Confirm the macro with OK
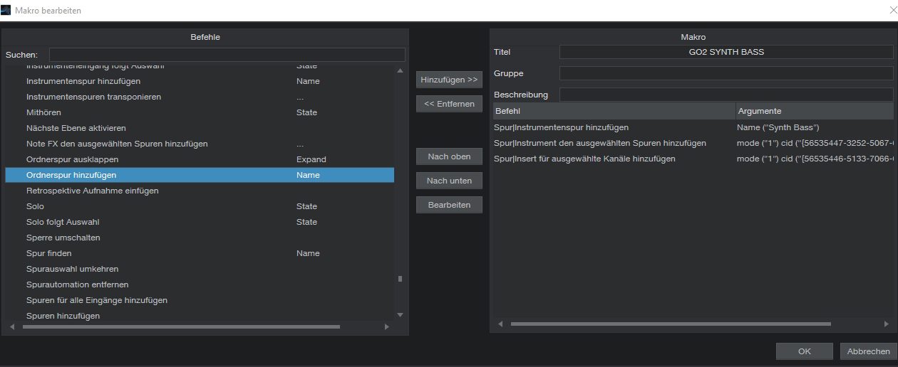Viewport: 898px width, 367px height. click(x=804, y=351)
